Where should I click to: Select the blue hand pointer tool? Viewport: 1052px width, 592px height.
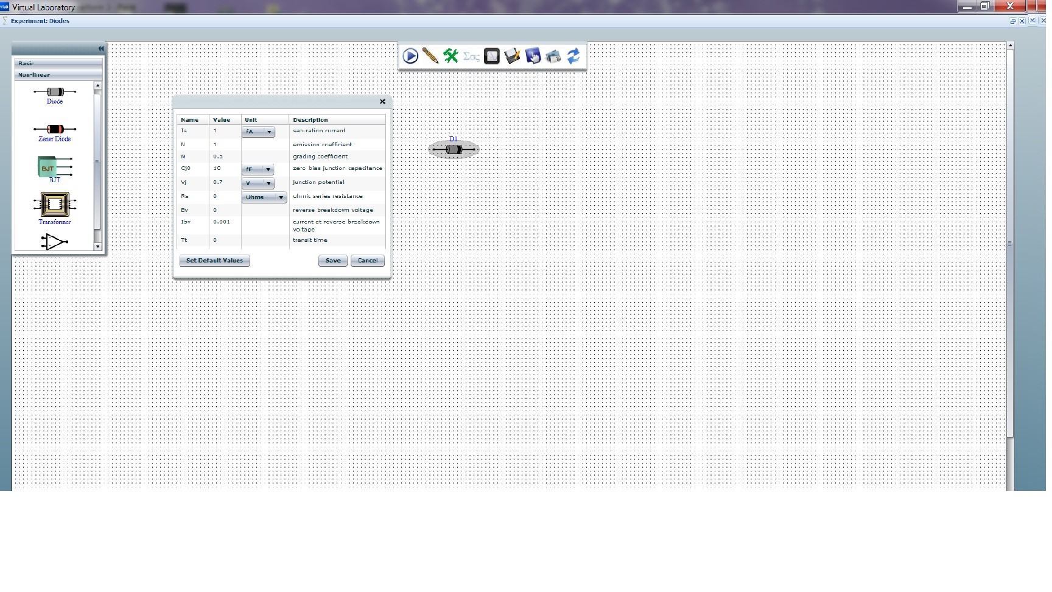tap(533, 56)
